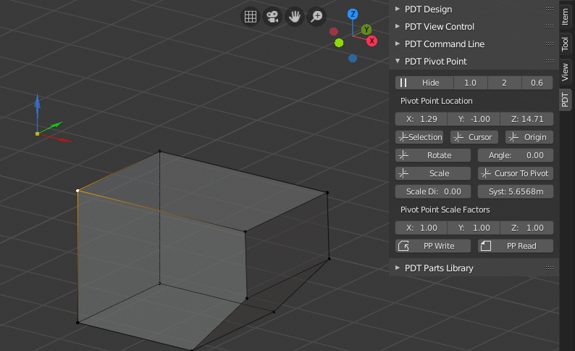
Task: Click the blue Z axis gizmo ball
Action: (x=353, y=14)
